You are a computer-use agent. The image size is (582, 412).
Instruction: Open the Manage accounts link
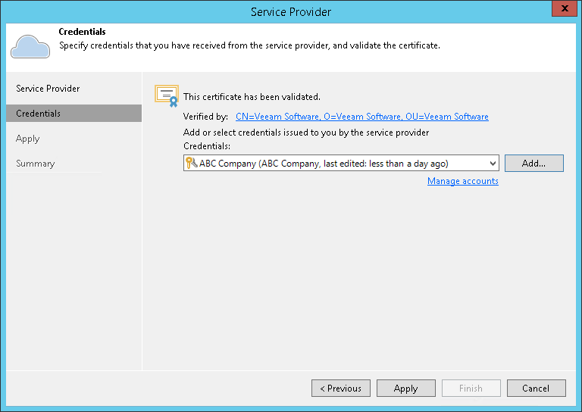click(x=462, y=181)
